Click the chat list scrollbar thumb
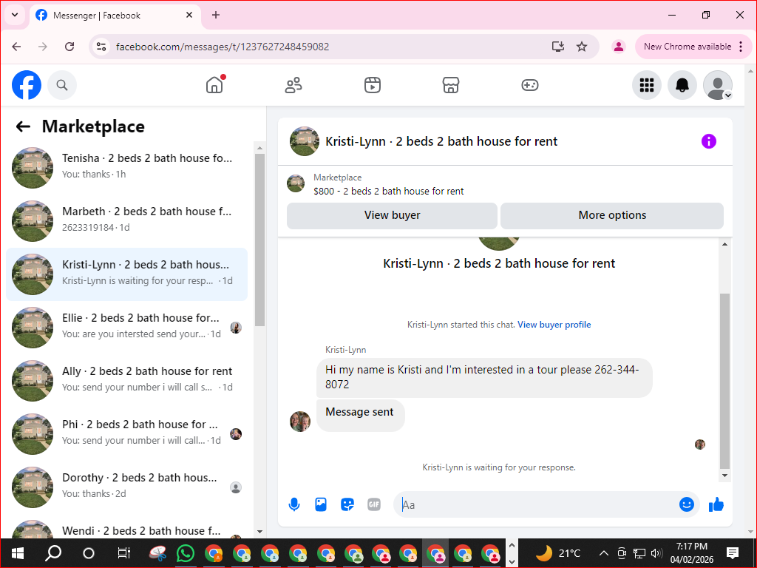The width and height of the screenshot is (757, 568). coord(259,240)
